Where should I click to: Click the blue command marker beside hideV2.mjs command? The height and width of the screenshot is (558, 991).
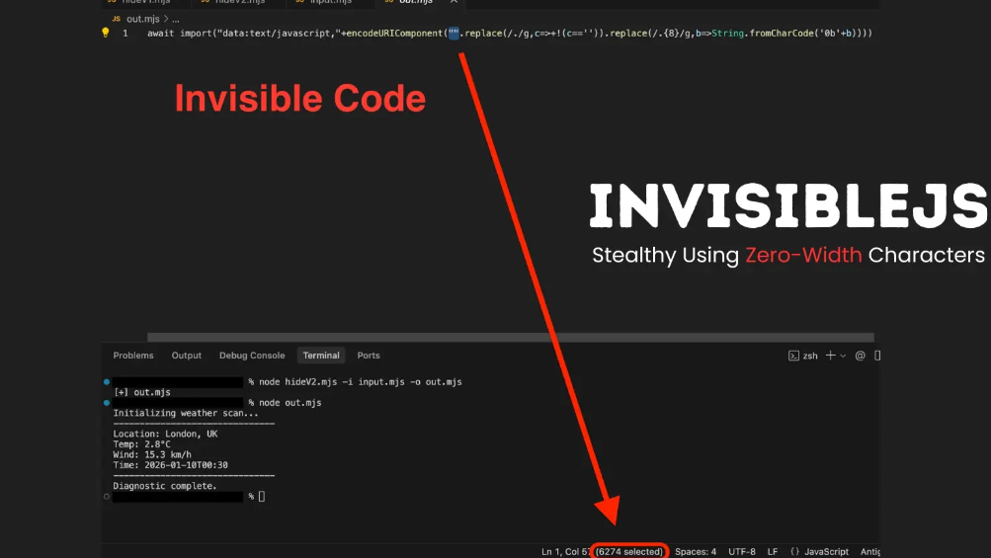tap(107, 381)
